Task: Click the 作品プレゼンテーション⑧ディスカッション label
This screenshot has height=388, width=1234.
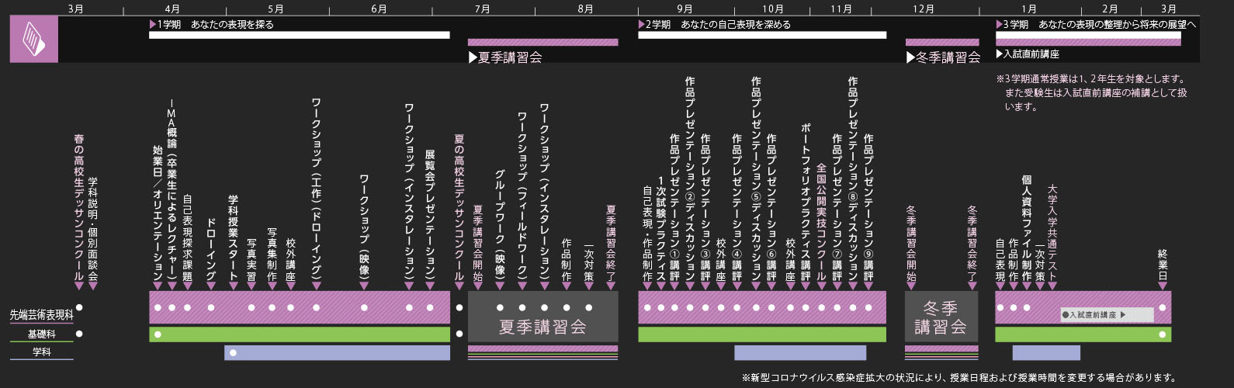Action: tap(852, 179)
